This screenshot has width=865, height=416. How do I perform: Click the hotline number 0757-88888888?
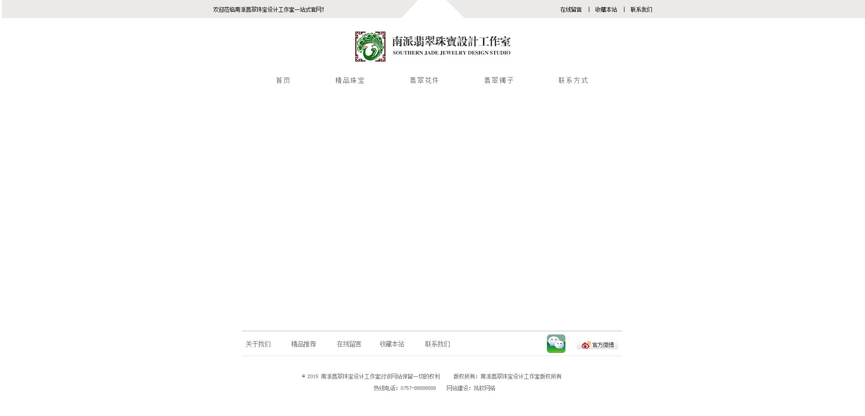pyautogui.click(x=418, y=388)
